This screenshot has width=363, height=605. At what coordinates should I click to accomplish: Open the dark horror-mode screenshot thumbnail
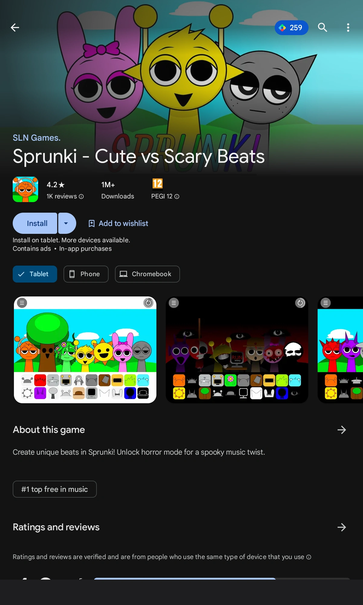237,350
